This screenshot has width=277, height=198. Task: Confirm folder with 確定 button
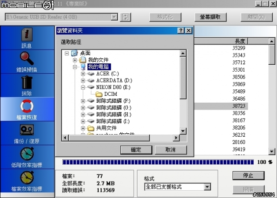tap(136, 150)
